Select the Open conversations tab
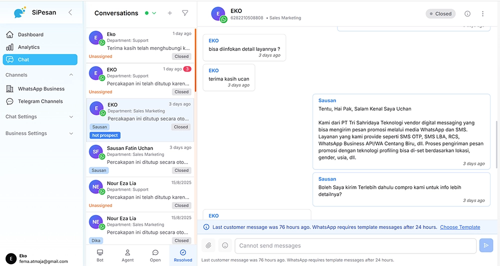This screenshot has width=500, height=266. tap(155, 255)
